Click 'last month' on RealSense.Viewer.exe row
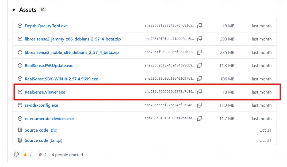 click(x=262, y=92)
